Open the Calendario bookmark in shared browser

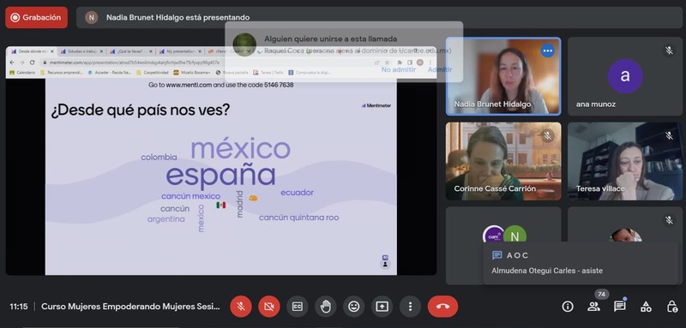23,73
